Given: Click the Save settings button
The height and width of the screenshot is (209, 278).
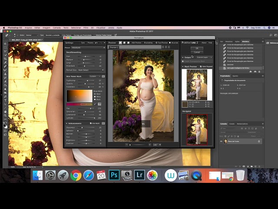Looking at the screenshot, I should point(83,43).
